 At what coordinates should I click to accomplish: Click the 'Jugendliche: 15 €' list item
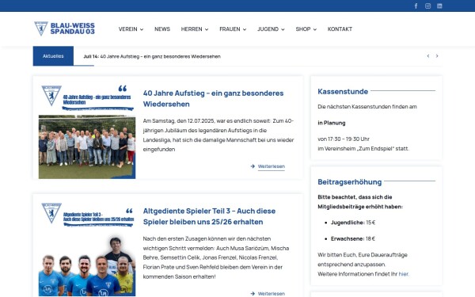coord(353,223)
